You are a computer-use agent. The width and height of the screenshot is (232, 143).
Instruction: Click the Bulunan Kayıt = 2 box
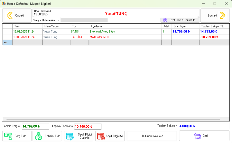(152, 136)
